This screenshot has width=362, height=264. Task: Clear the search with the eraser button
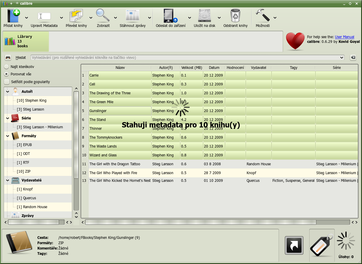(x=353, y=58)
